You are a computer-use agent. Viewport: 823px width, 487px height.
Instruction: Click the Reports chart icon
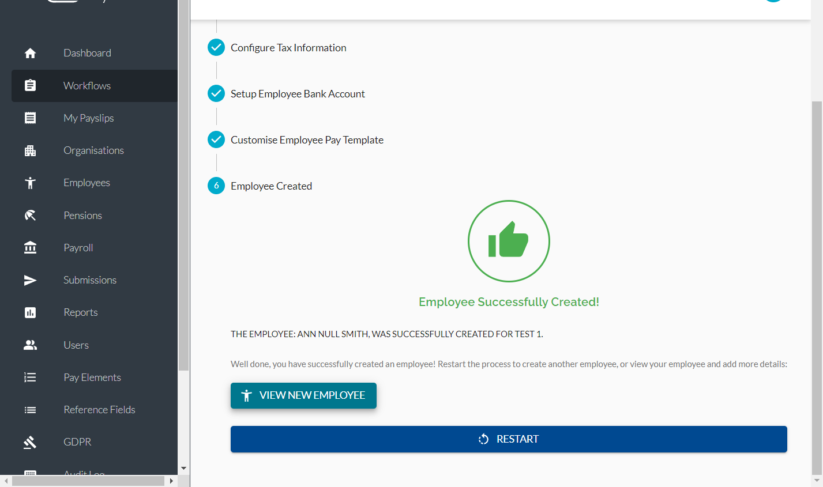point(30,312)
